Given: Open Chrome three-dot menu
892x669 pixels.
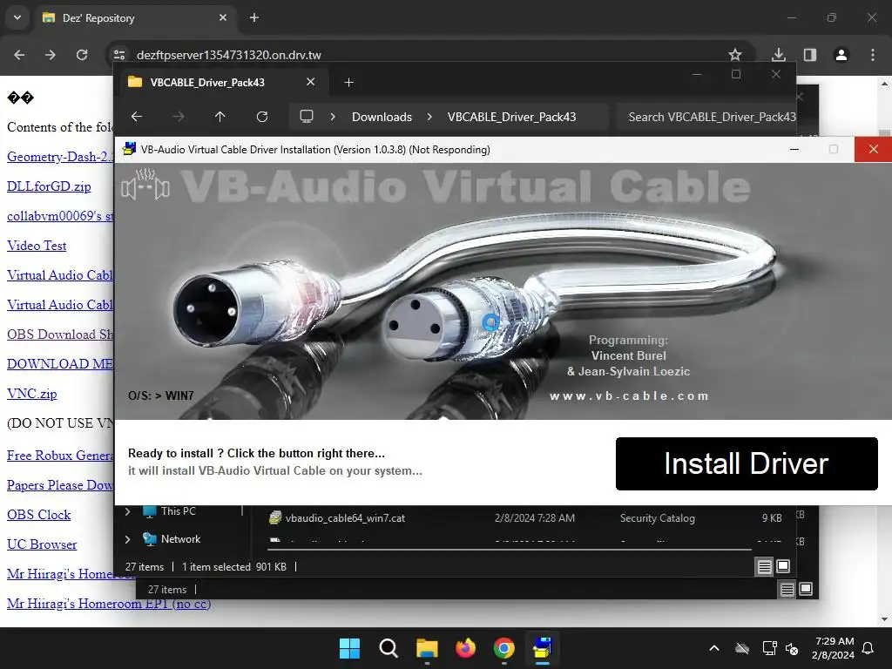Looking at the screenshot, I should click(873, 55).
